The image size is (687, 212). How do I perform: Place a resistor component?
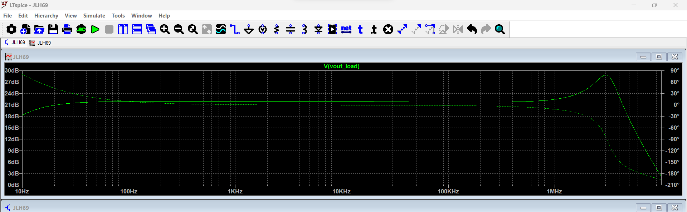click(x=277, y=29)
